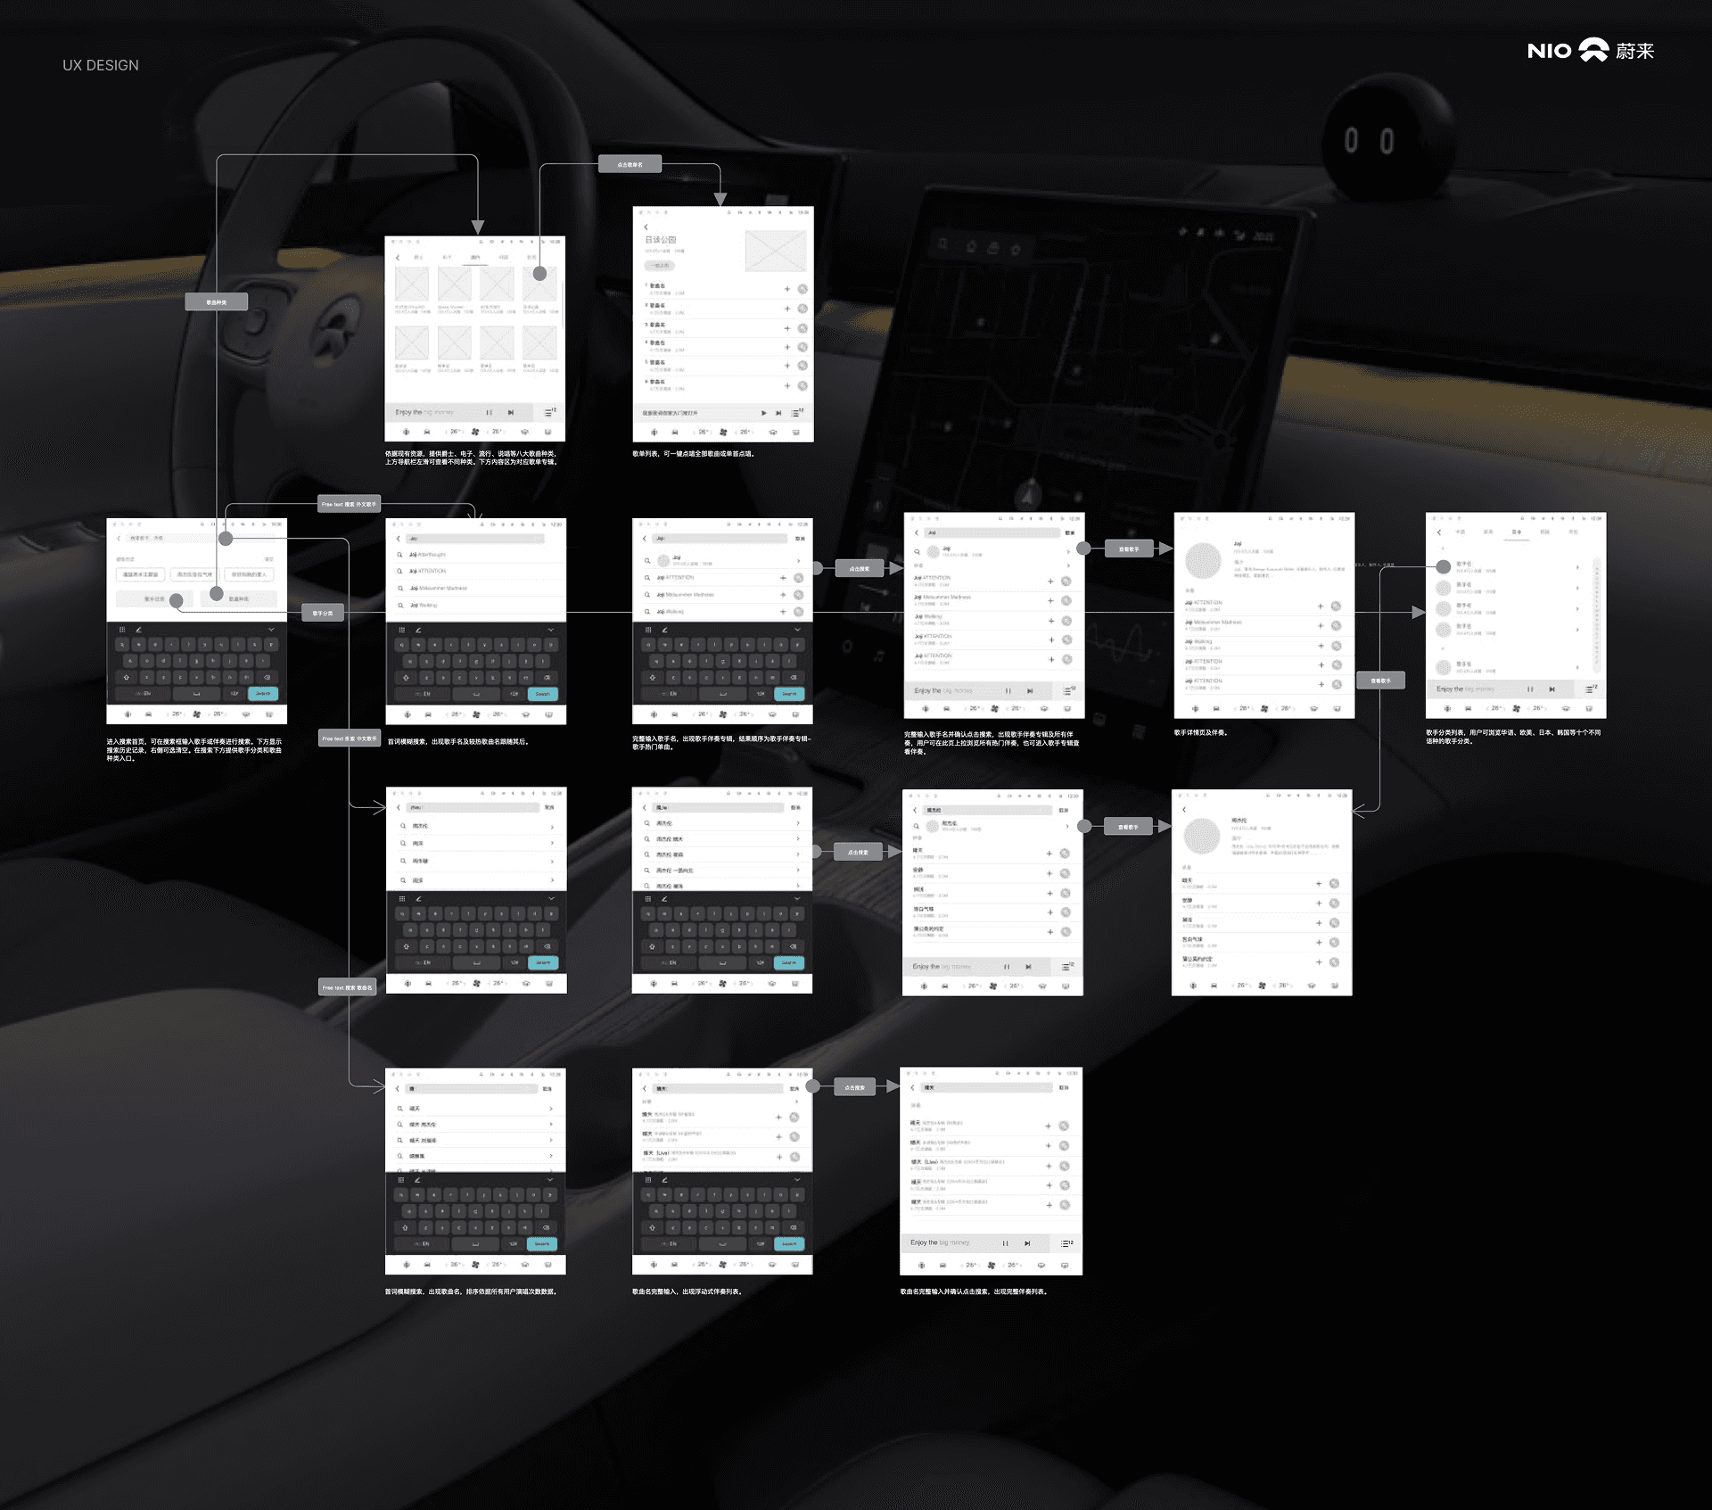Expand first singer row chevron in rightmost singer list
The height and width of the screenshot is (1510, 1712).
click(x=1577, y=567)
